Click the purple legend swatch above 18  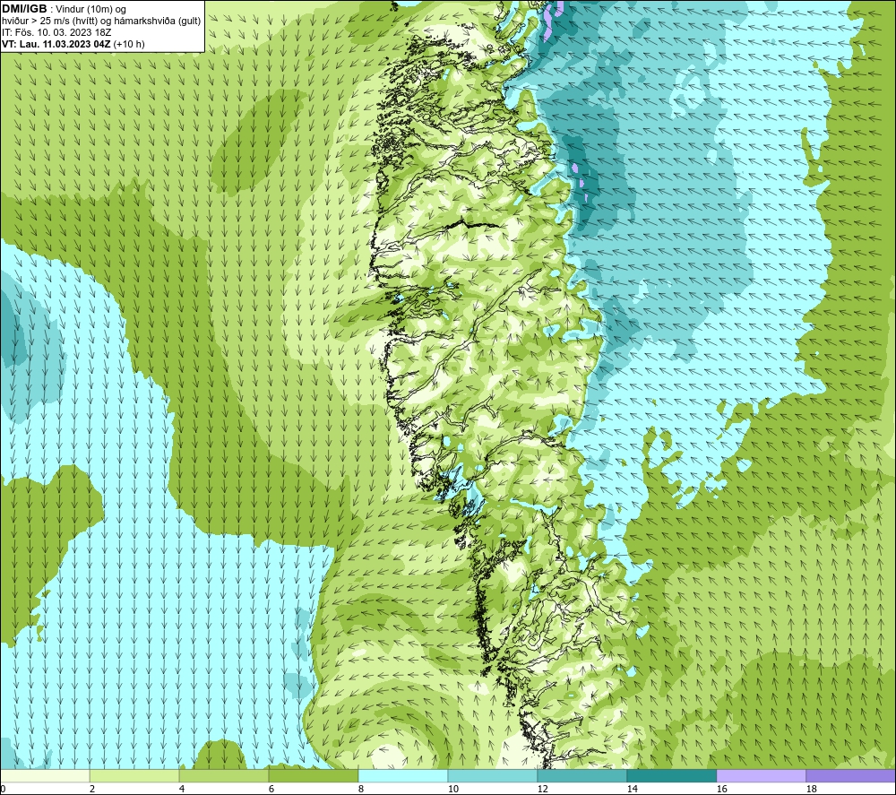[851, 775]
